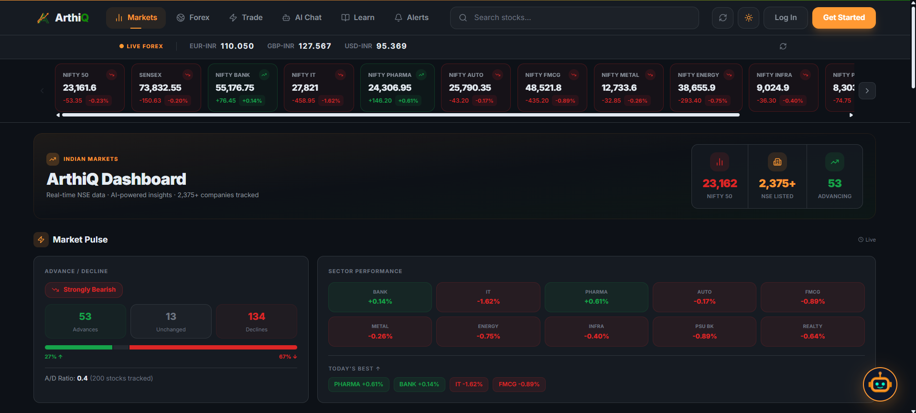Click the PHARMA +0.61% best chip

[359, 384]
